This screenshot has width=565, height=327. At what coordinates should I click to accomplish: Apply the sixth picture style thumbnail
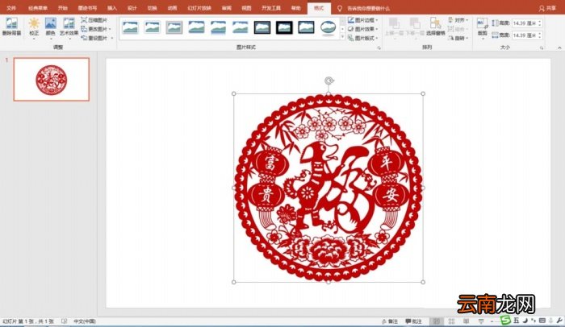click(x=240, y=27)
